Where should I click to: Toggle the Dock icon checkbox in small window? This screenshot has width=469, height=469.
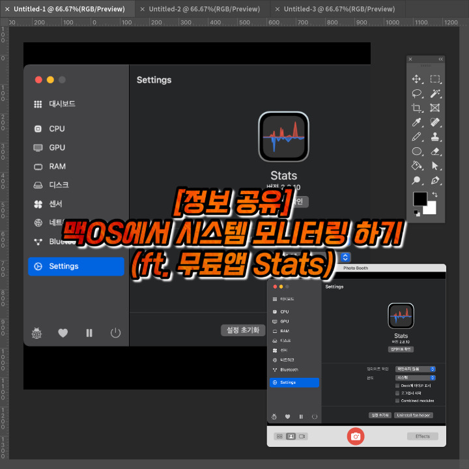[397, 386]
